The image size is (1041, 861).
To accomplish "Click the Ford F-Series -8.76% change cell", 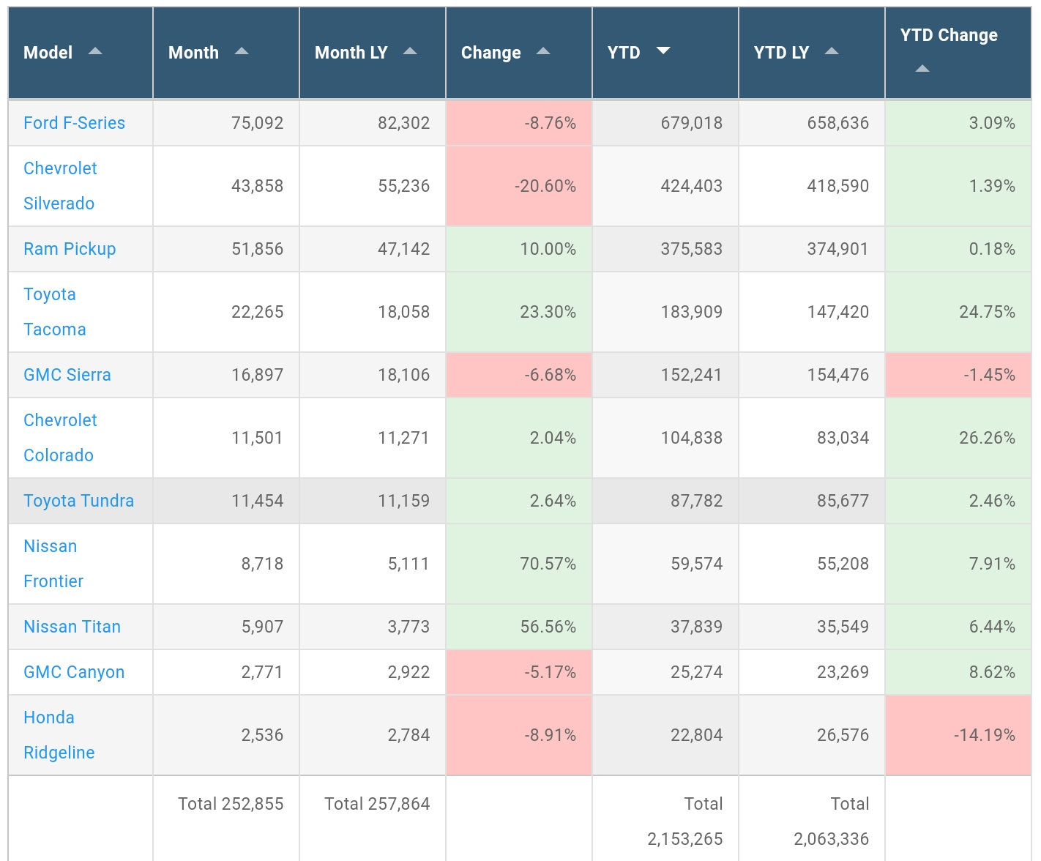I will click(x=519, y=123).
